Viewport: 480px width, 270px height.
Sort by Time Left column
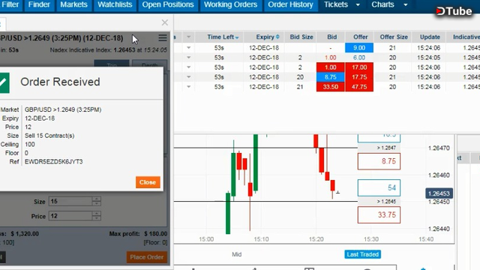(223, 37)
